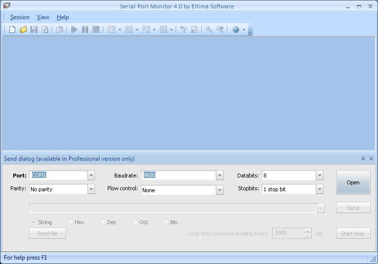Minimize the Serial Port Monitor window
The image size is (378, 264).
point(347,6)
